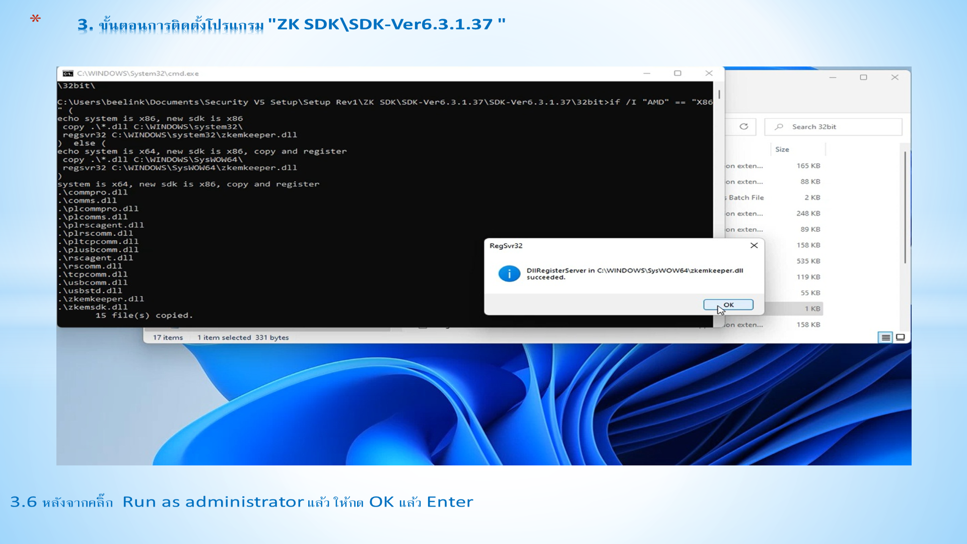
Task: Click the refresh button in File Explorer
Action: [x=744, y=126]
